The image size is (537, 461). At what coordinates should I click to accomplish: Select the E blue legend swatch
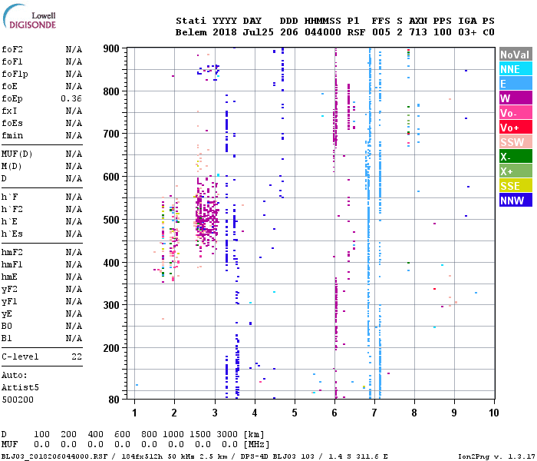pyautogui.click(x=516, y=84)
